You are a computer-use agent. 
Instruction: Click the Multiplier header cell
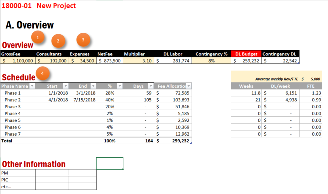tap(138, 54)
